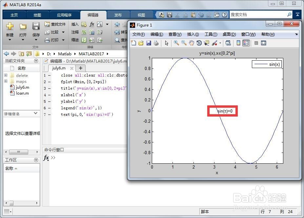Click the wrap comments icon
Image resolution: width=304 pixels, height=218 pixels.
pos(99,32)
